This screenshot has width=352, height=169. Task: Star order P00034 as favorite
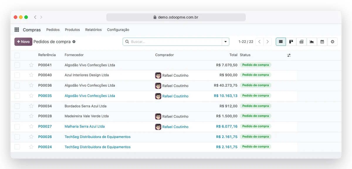click(31, 106)
